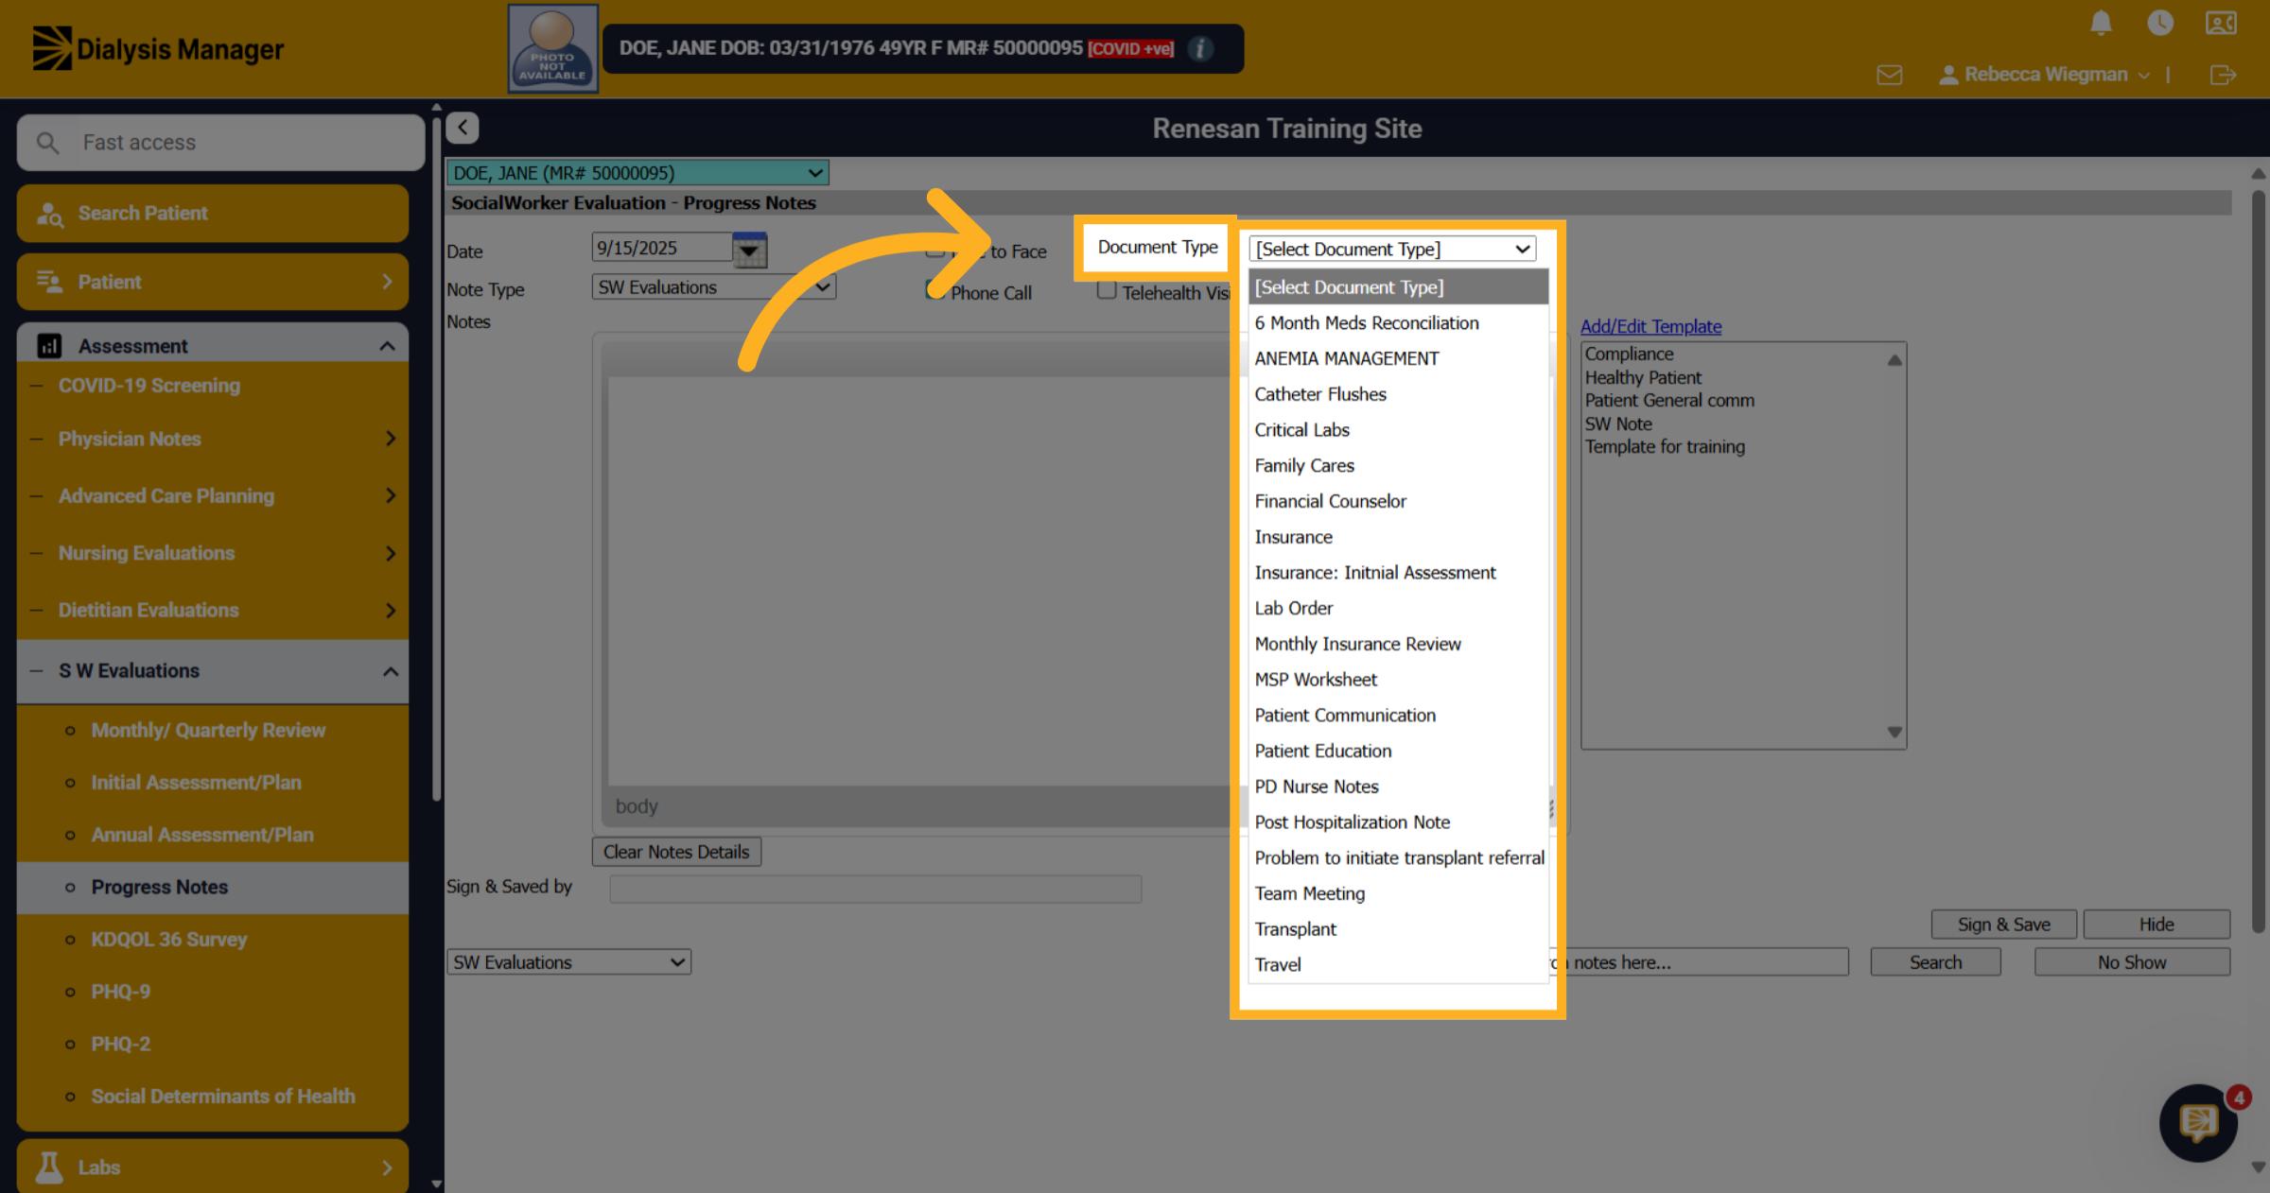Select Team Meeting option
2270x1193 pixels.
[1398, 894]
